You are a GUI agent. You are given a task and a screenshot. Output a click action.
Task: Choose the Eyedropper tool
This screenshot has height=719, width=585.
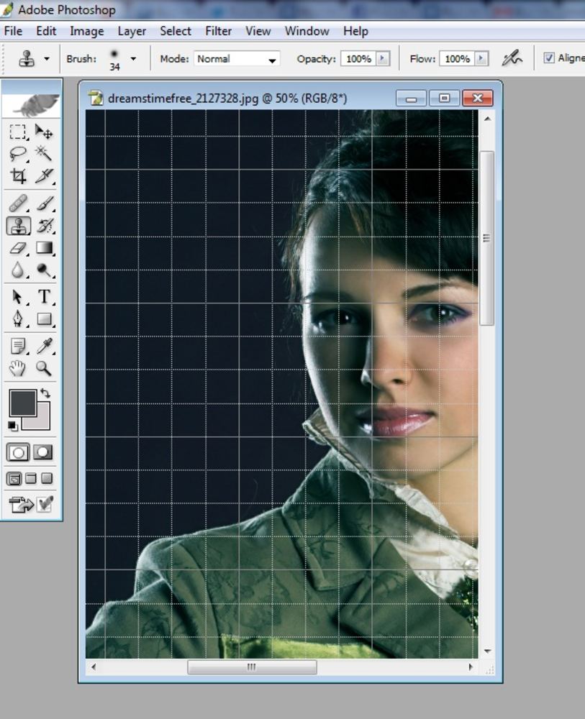(x=44, y=347)
